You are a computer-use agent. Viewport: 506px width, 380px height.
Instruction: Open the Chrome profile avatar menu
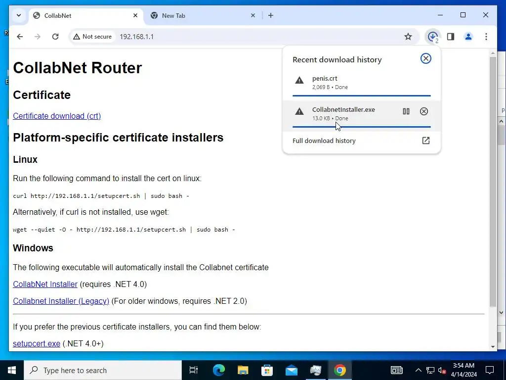click(468, 37)
